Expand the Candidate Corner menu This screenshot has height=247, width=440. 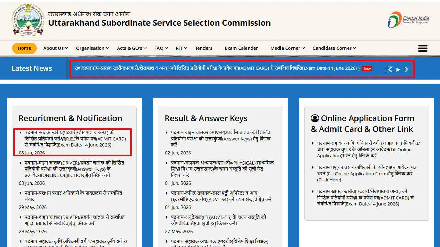click(334, 48)
